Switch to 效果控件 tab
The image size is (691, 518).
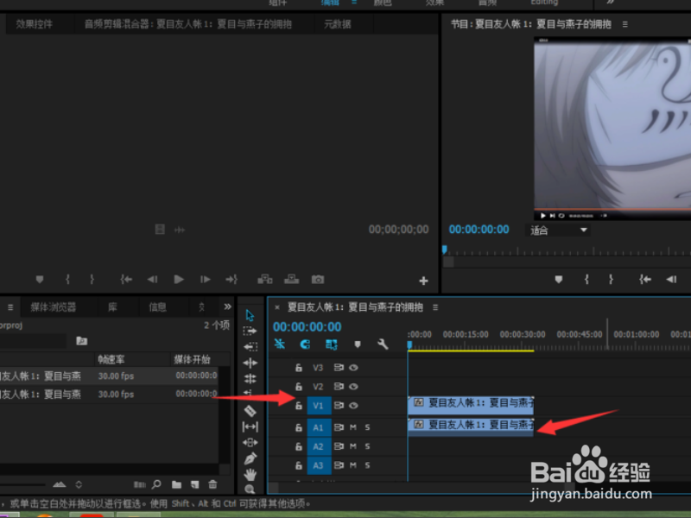[x=35, y=24]
